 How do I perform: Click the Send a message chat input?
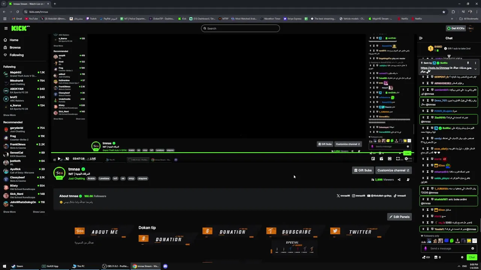tap(449, 249)
